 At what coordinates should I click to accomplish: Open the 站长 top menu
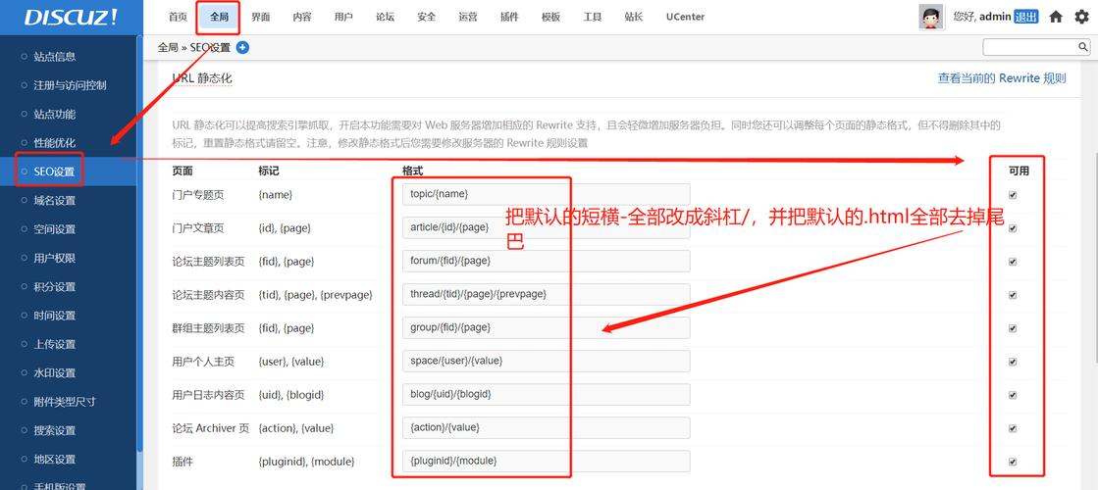(634, 17)
